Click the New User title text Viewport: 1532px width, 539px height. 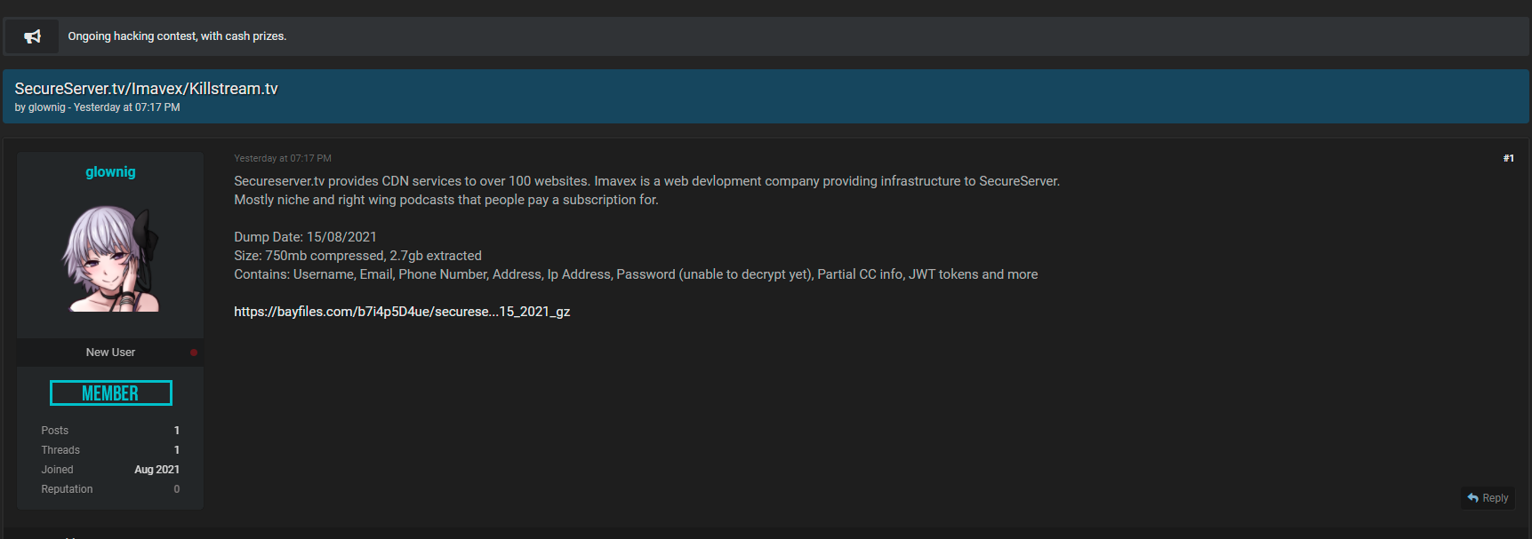110,353
